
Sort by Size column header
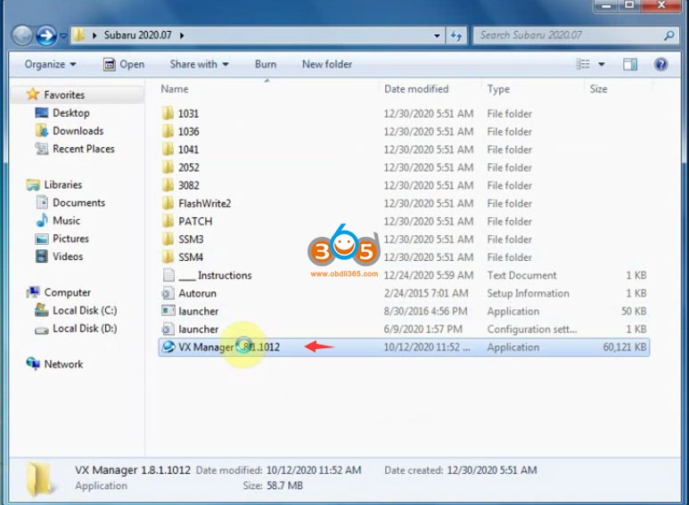[x=598, y=89]
